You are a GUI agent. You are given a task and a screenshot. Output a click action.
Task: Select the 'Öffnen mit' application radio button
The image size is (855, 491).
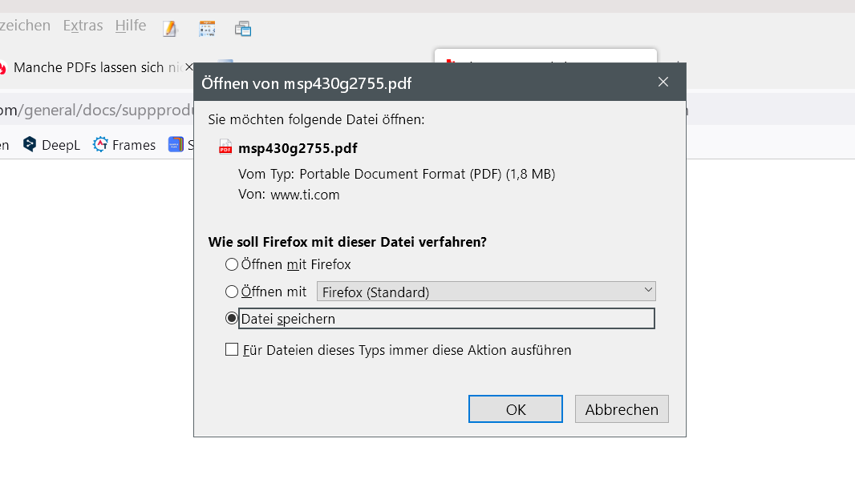[232, 292]
